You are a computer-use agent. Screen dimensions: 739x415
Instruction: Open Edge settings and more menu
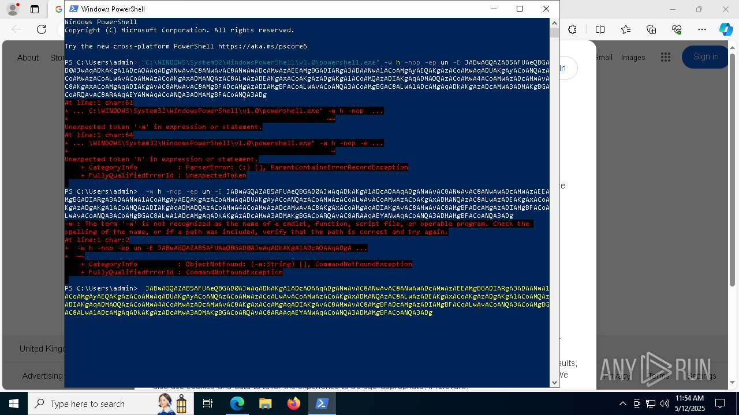[702, 29]
